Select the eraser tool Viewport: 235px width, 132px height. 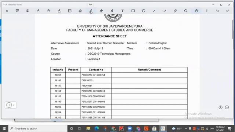(x=101, y=11)
